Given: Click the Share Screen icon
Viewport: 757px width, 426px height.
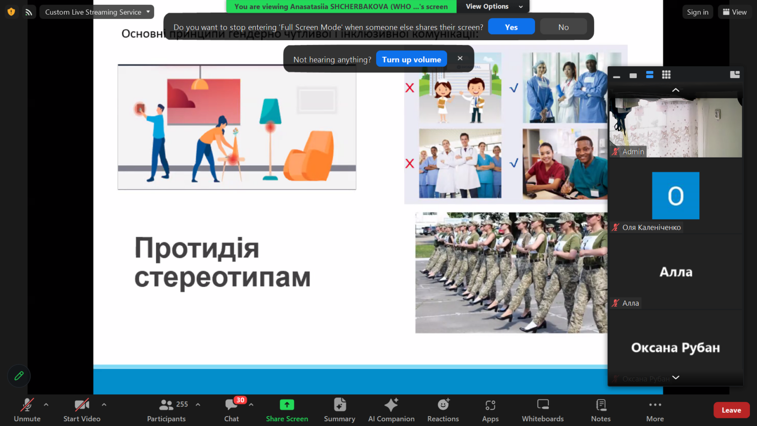Looking at the screenshot, I should click(287, 405).
